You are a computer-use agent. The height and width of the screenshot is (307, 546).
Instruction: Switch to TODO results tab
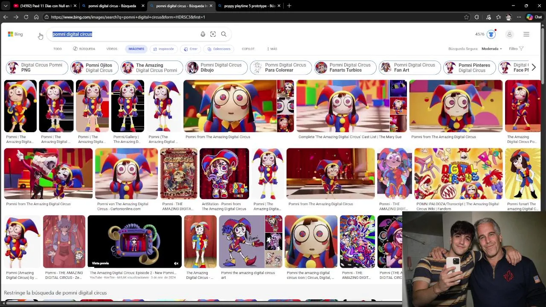tap(58, 49)
